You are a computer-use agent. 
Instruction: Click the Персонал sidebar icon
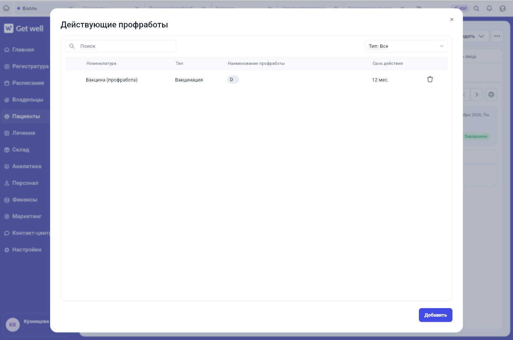[7, 183]
